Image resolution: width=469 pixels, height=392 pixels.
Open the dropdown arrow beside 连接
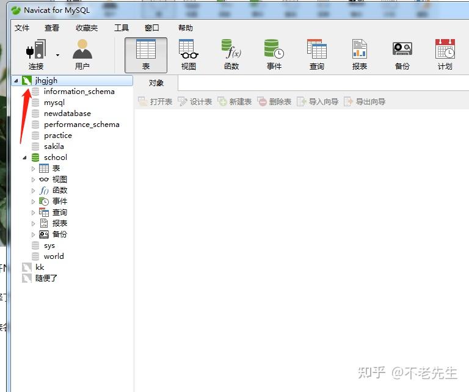pyautogui.click(x=58, y=55)
